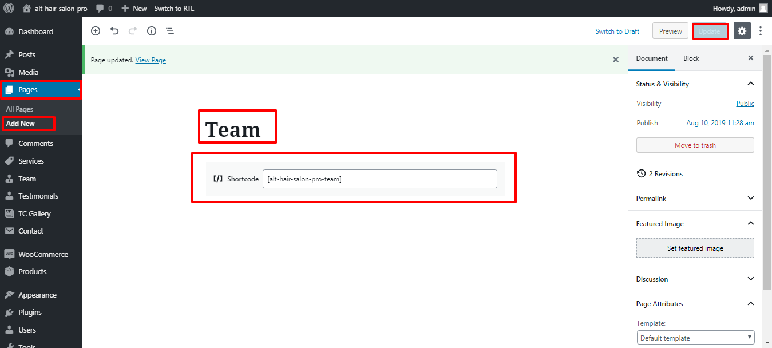Click the Shortcode block bracket icon
772x348 pixels.
[x=217, y=179]
